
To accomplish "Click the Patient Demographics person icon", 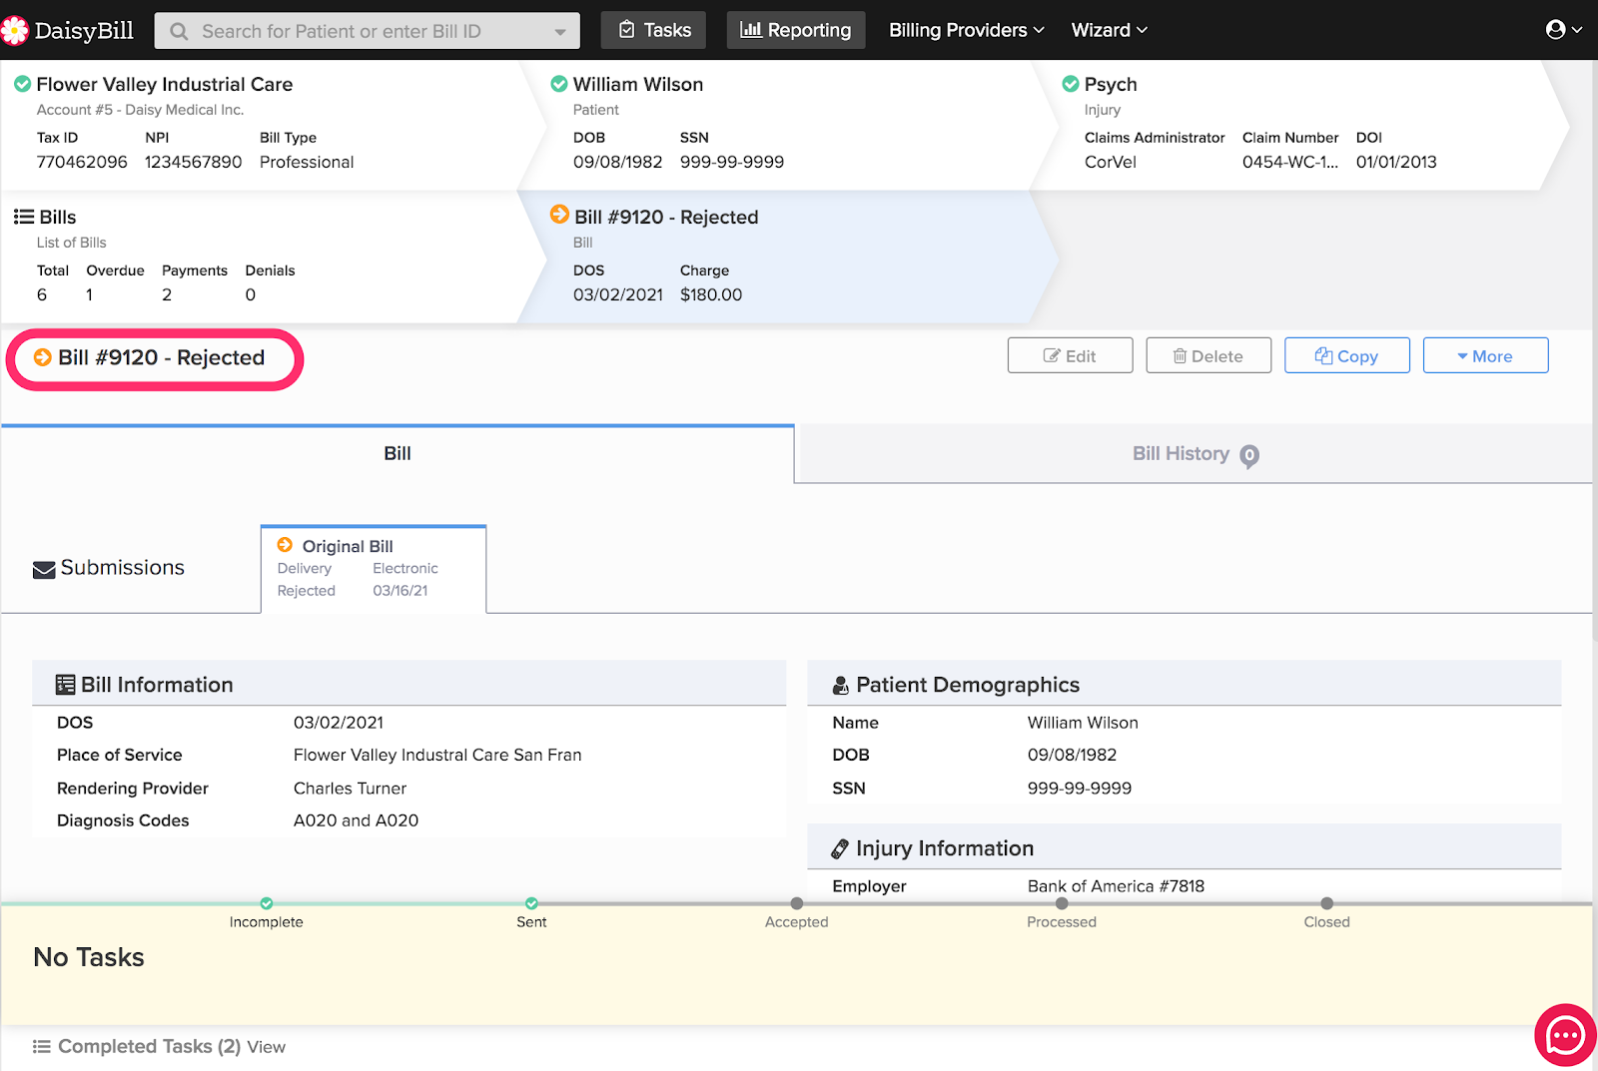I will pyautogui.click(x=841, y=686).
